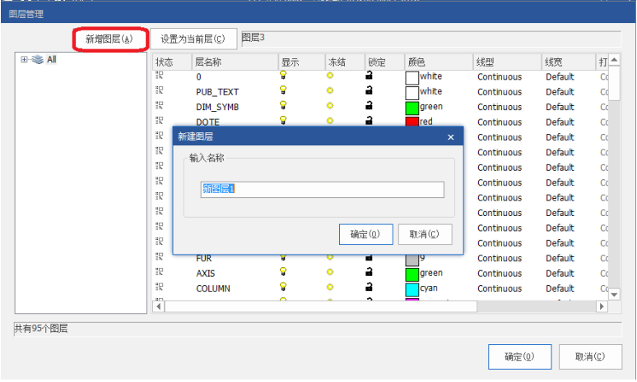Click status icon of PUB_TEXT row
This screenshot has width=637, height=382.
pyautogui.click(x=160, y=90)
